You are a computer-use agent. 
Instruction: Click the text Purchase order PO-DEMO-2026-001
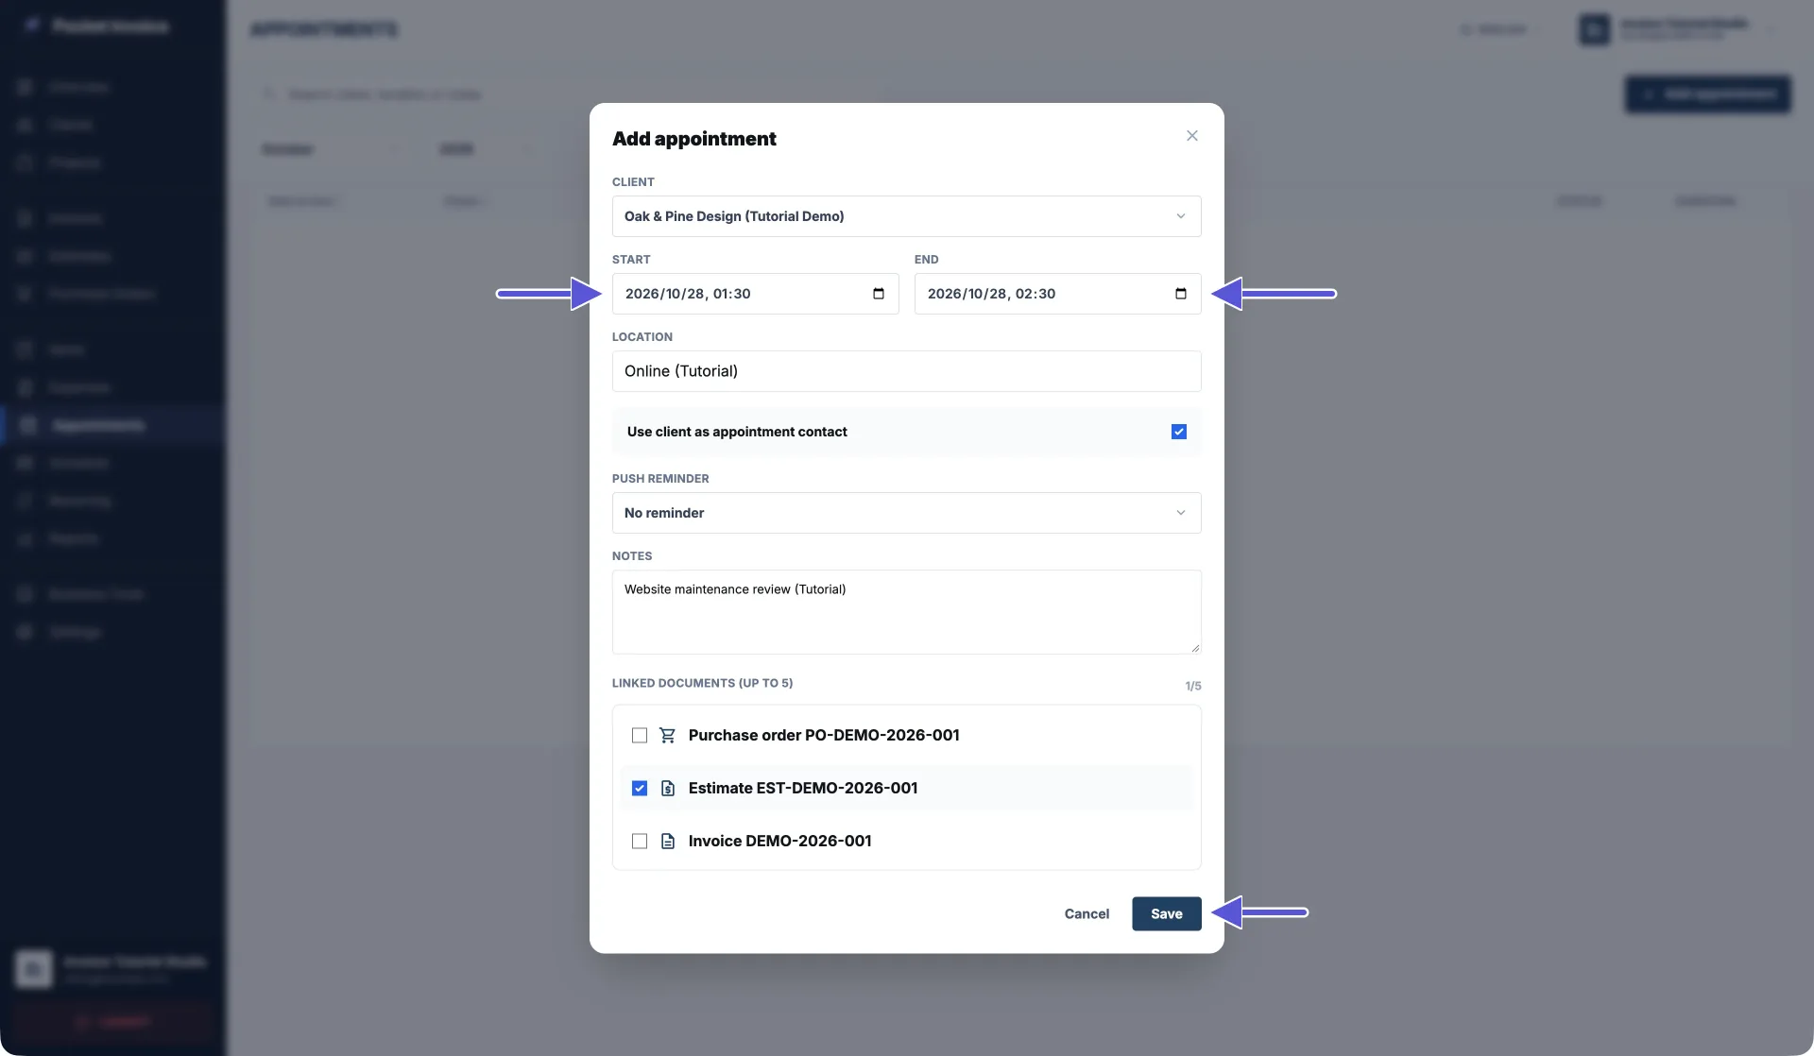pos(824,735)
